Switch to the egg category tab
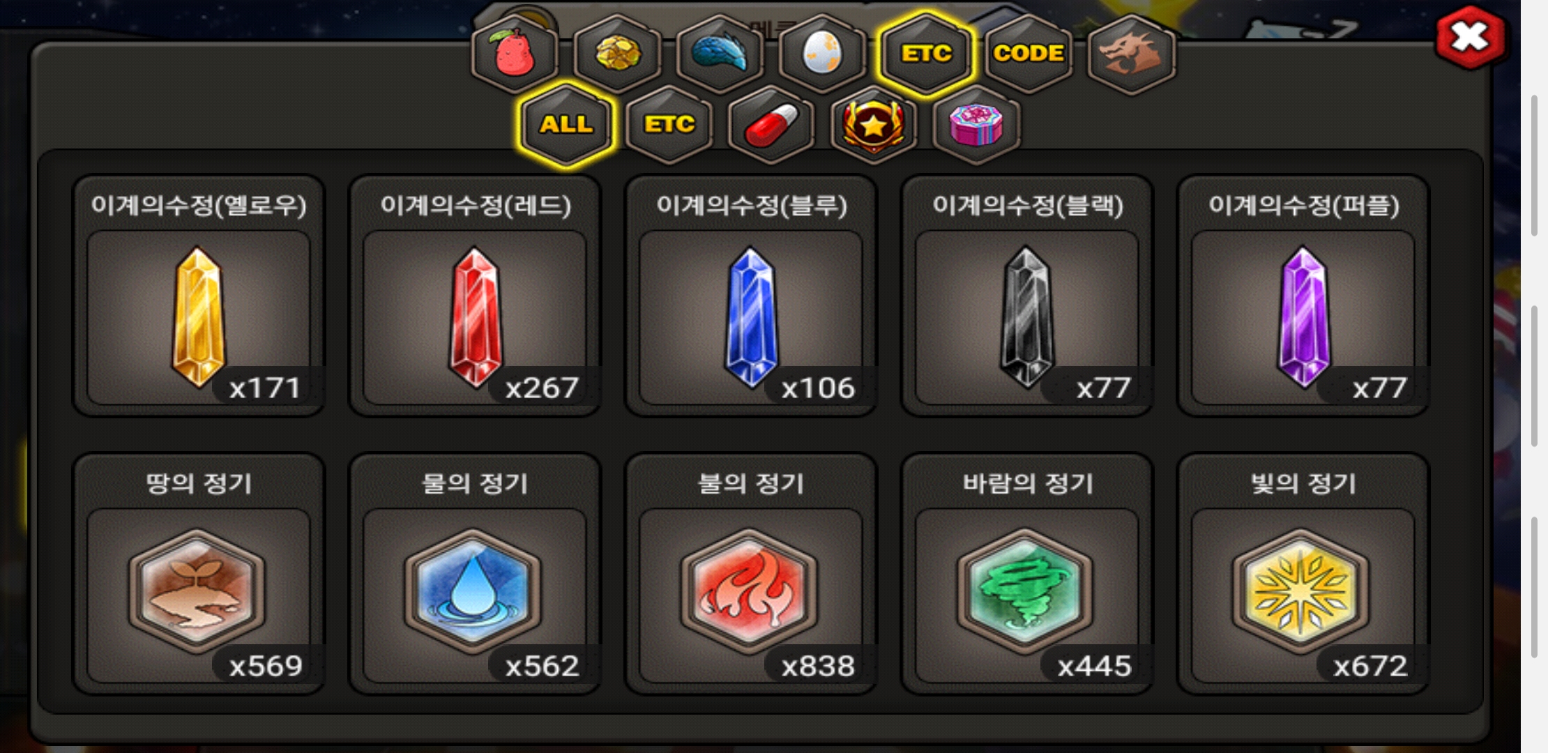1548x753 pixels. (822, 54)
